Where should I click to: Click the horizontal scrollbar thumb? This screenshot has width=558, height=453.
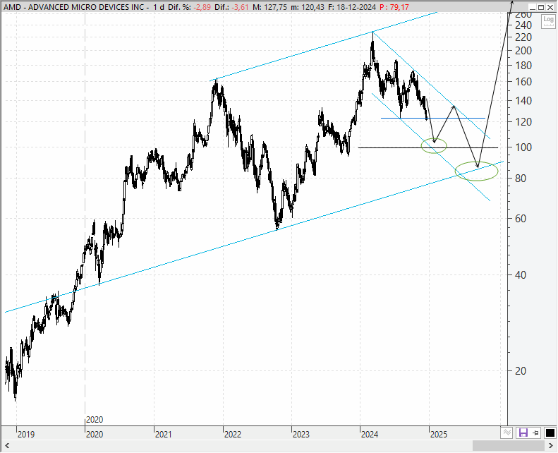coord(508,445)
